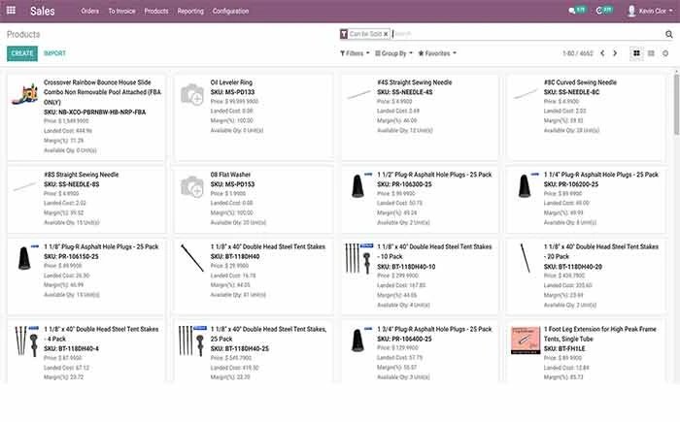Click the IMPORT button
Viewport: 680px width, 422px height.
[54, 53]
